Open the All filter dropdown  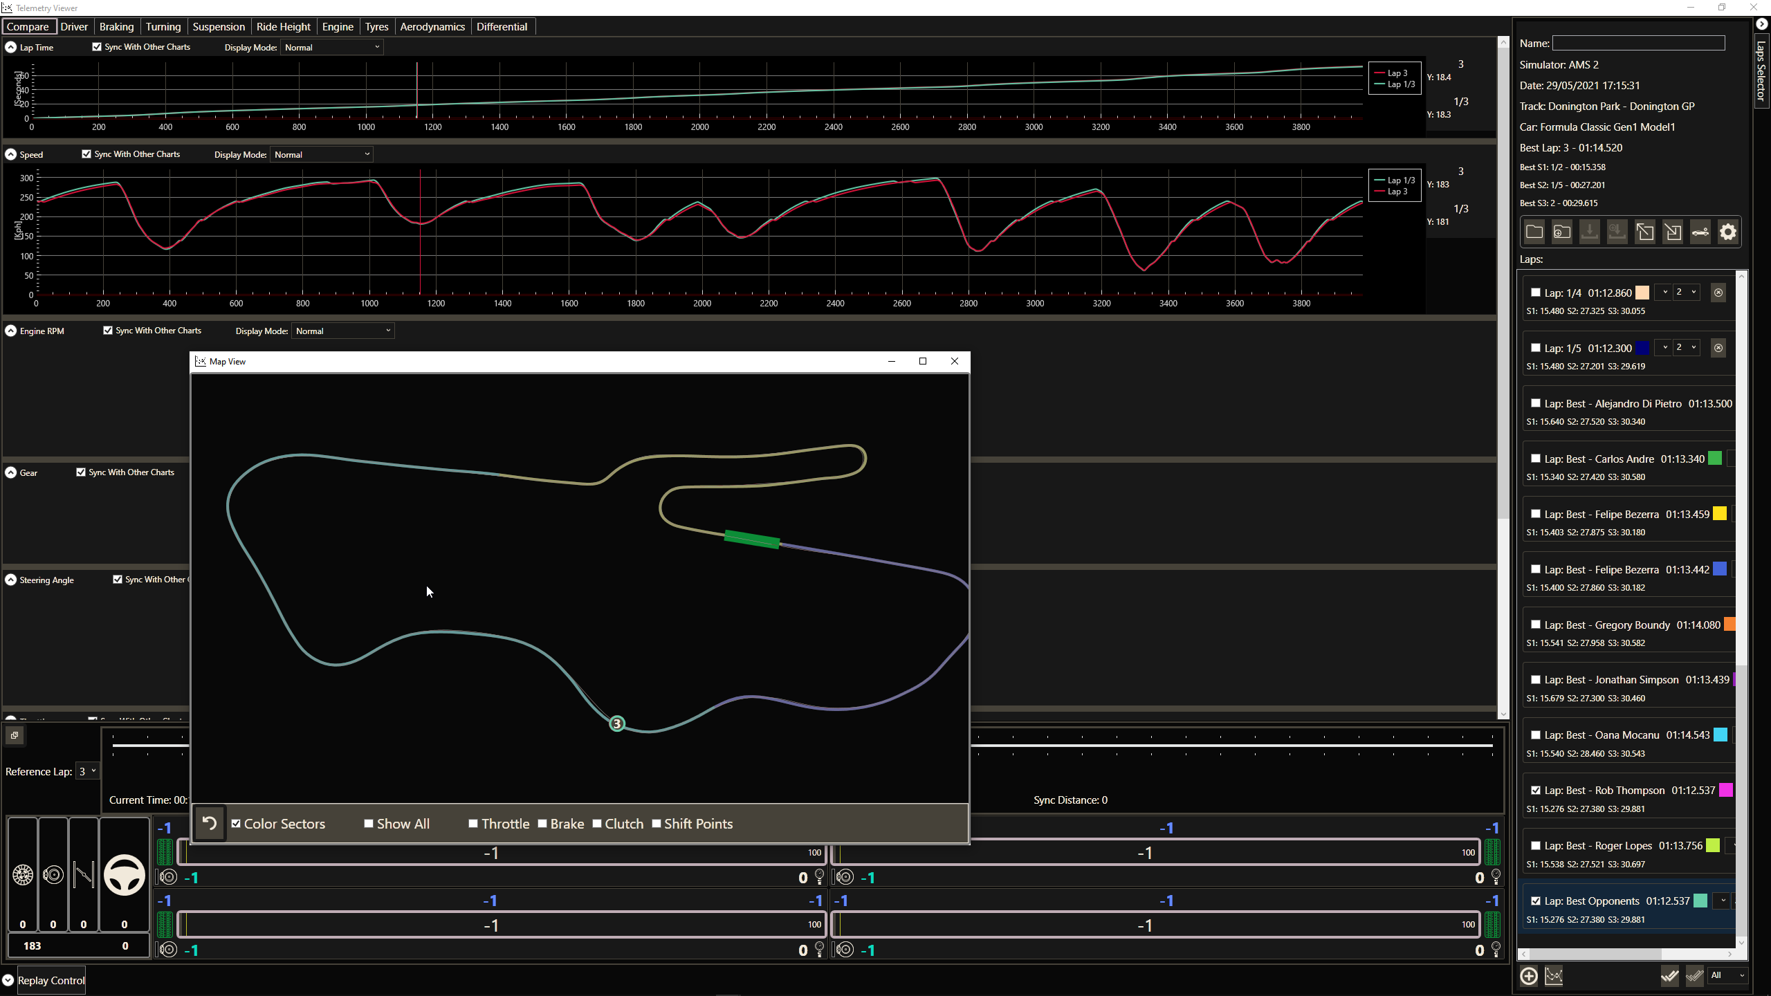click(x=1727, y=975)
